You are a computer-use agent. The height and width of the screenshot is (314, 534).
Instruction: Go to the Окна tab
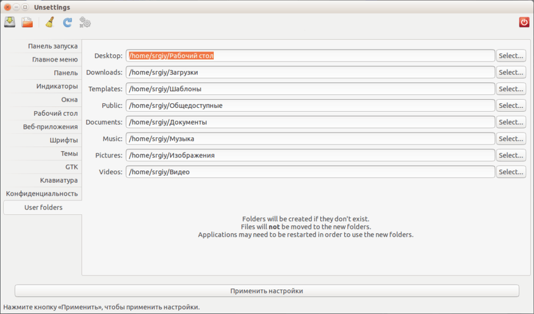coord(43,100)
